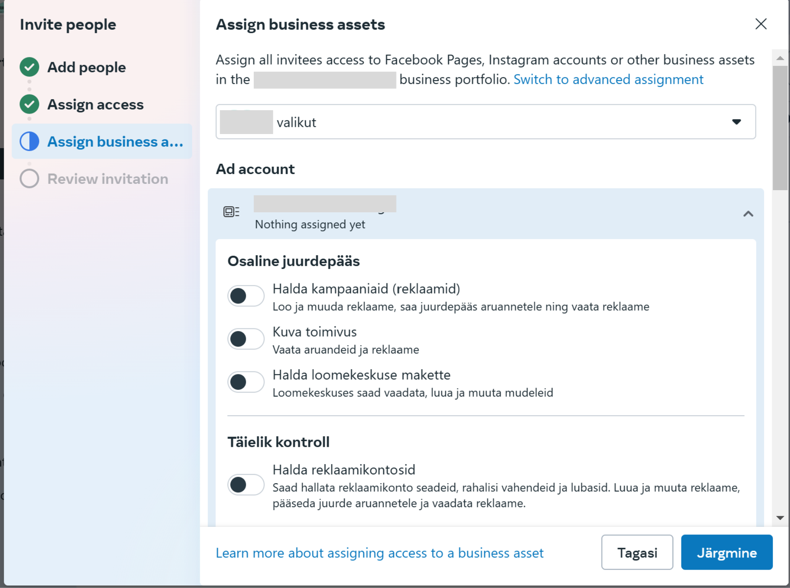Open the valikut dropdown
This screenshot has width=790, height=588.
click(x=485, y=122)
